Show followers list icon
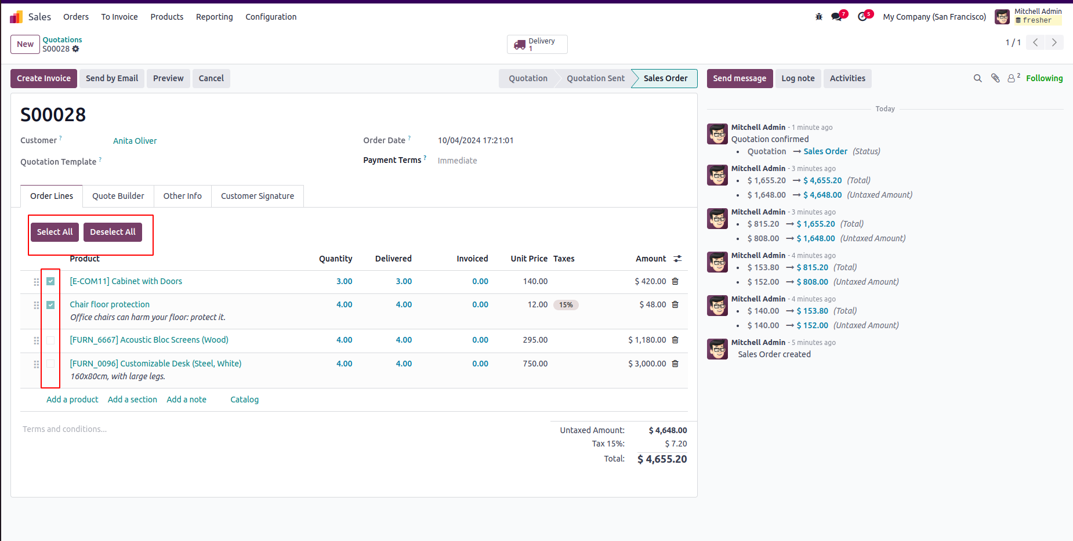 [x=1013, y=78]
